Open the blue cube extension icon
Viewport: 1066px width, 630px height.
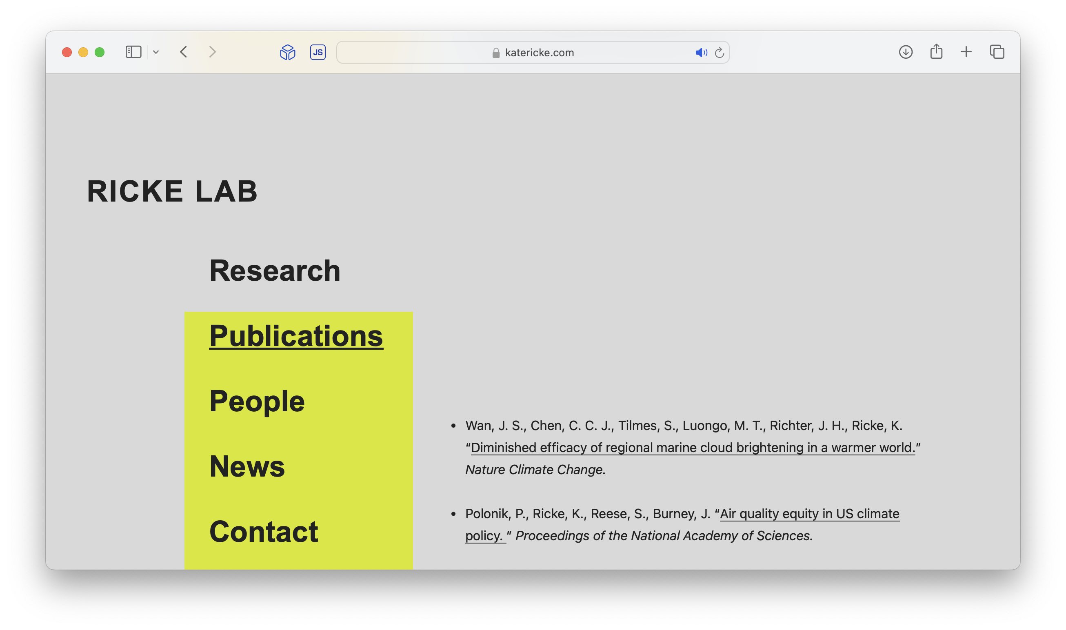[x=287, y=52]
